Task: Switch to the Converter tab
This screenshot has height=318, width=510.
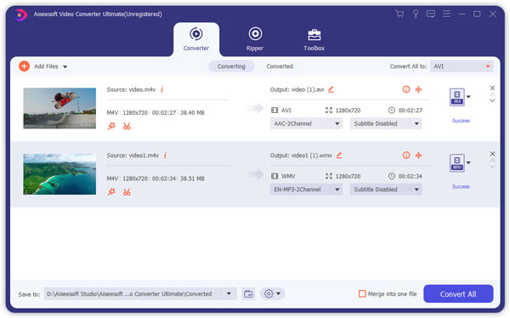Action: 196,39
